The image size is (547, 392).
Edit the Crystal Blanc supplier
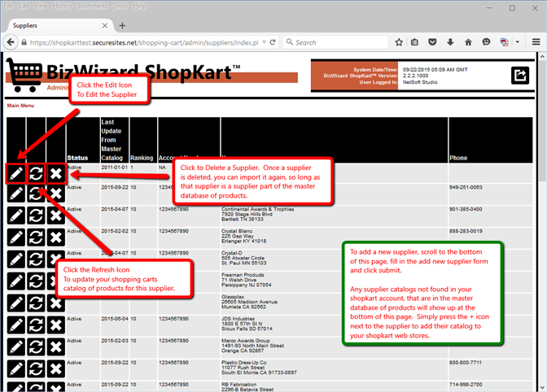coord(16,237)
